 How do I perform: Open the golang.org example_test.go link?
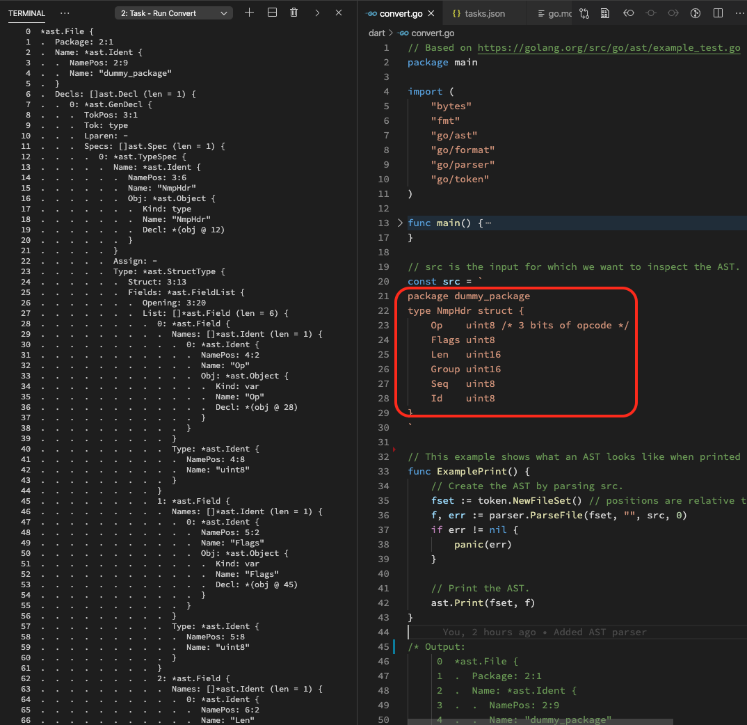click(609, 48)
